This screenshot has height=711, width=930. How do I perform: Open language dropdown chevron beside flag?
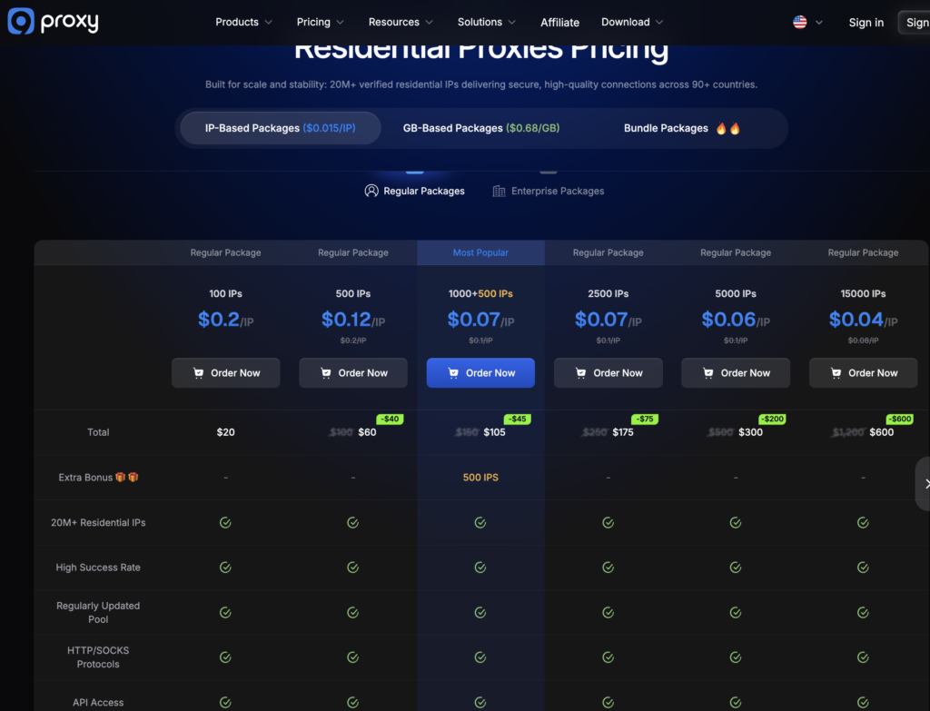819,23
